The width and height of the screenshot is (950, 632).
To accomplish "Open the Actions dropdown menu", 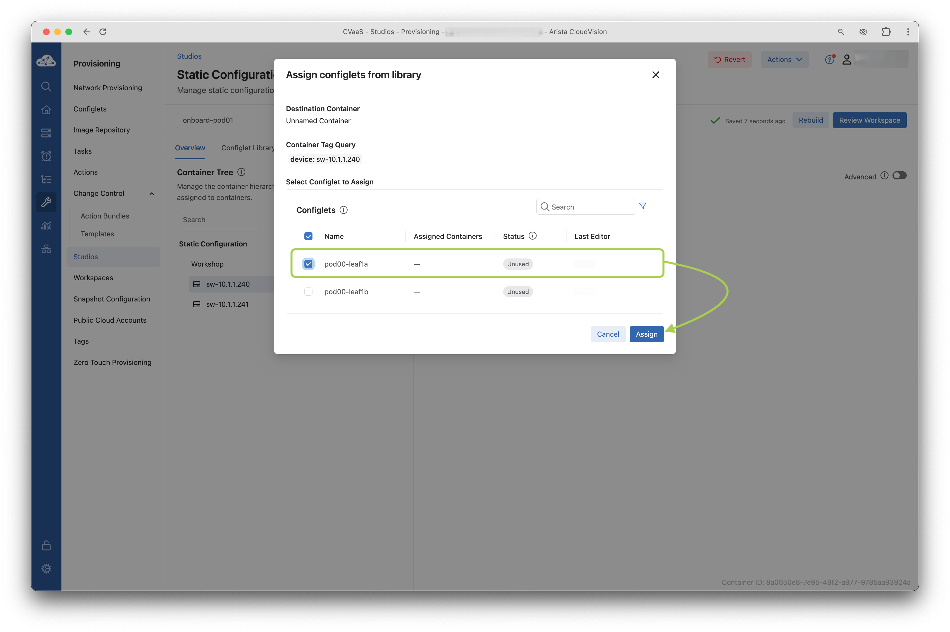I will (x=784, y=60).
